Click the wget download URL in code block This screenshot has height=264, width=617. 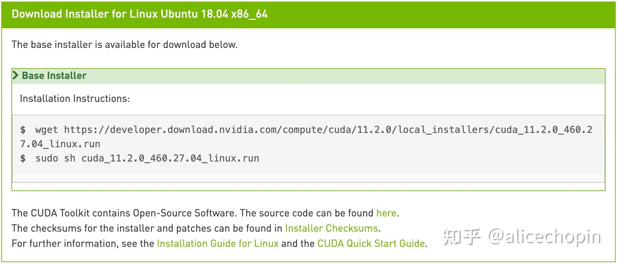pos(300,129)
